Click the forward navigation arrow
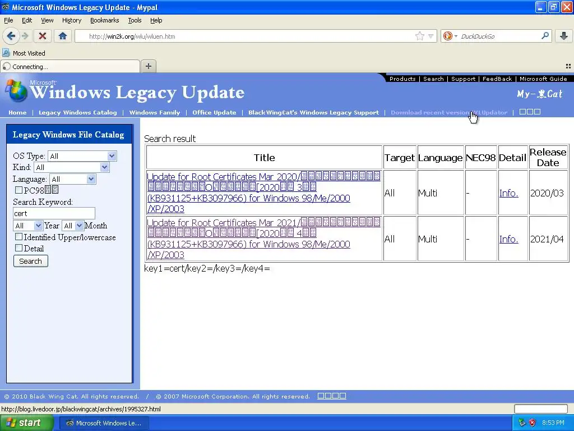 [x=25, y=36]
